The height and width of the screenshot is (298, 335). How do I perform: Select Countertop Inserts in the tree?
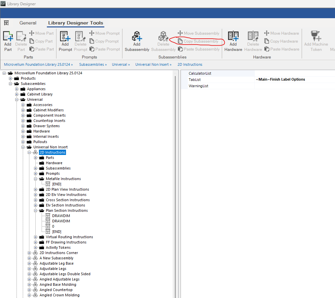(x=50, y=121)
